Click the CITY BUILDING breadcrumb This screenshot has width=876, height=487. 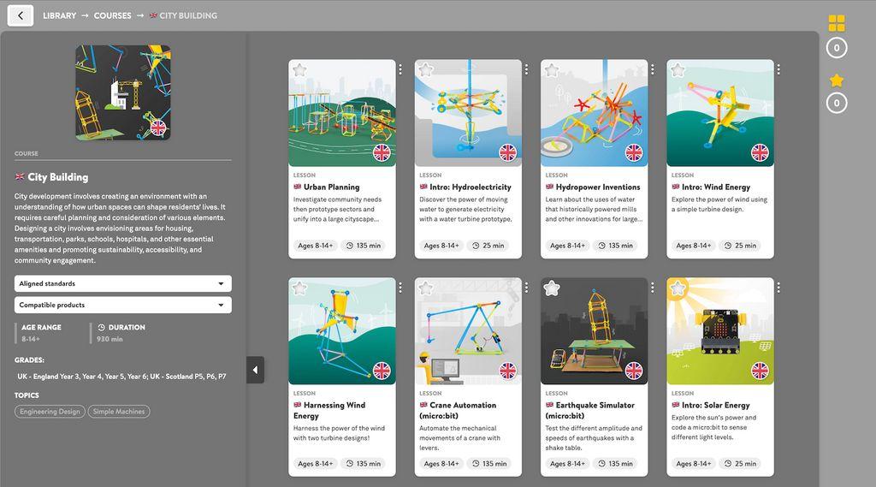pyautogui.click(x=183, y=15)
